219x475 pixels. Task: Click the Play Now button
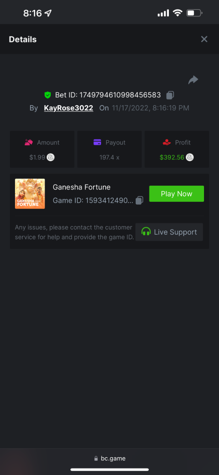[x=176, y=194]
